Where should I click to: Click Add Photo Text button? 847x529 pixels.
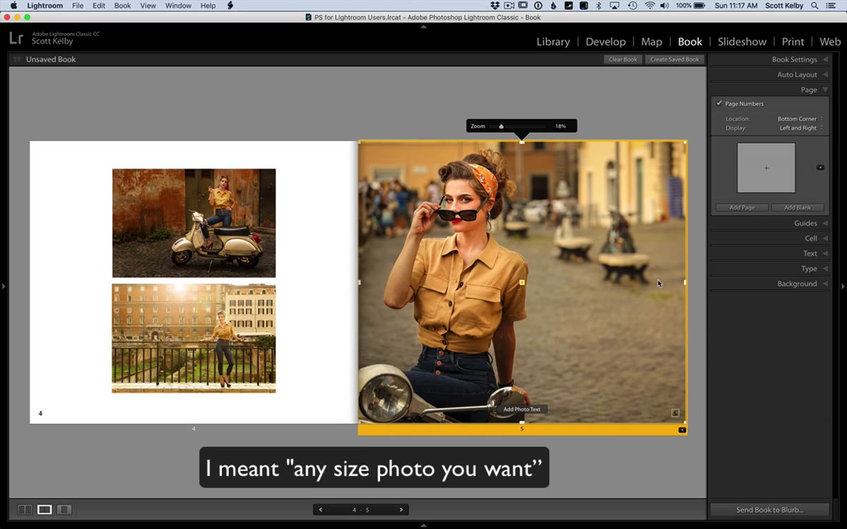pos(522,409)
